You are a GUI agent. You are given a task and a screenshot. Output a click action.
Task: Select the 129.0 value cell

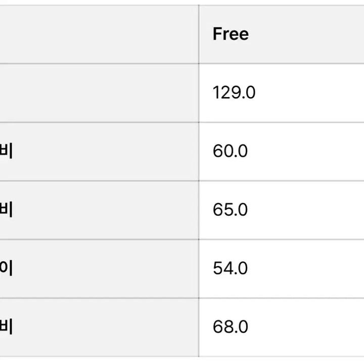click(234, 93)
